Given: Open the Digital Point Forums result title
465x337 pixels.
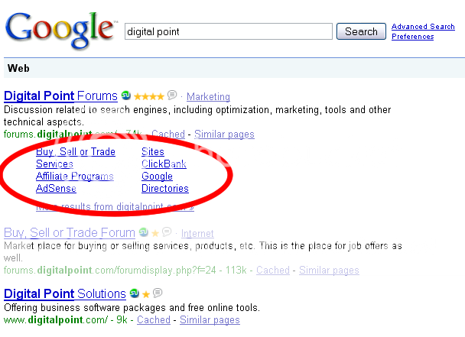Looking at the screenshot, I should pos(60,96).
